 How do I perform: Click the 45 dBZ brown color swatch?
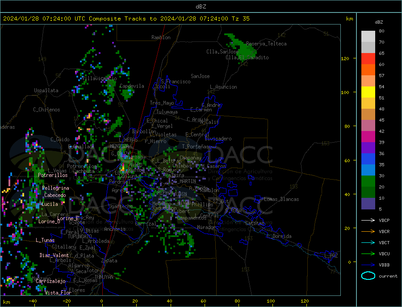368,114
